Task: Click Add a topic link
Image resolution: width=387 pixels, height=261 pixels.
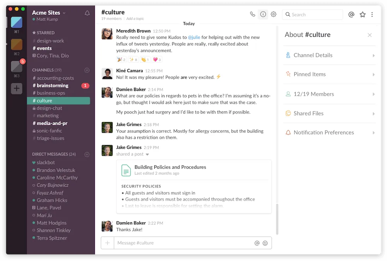Action: coord(135,19)
